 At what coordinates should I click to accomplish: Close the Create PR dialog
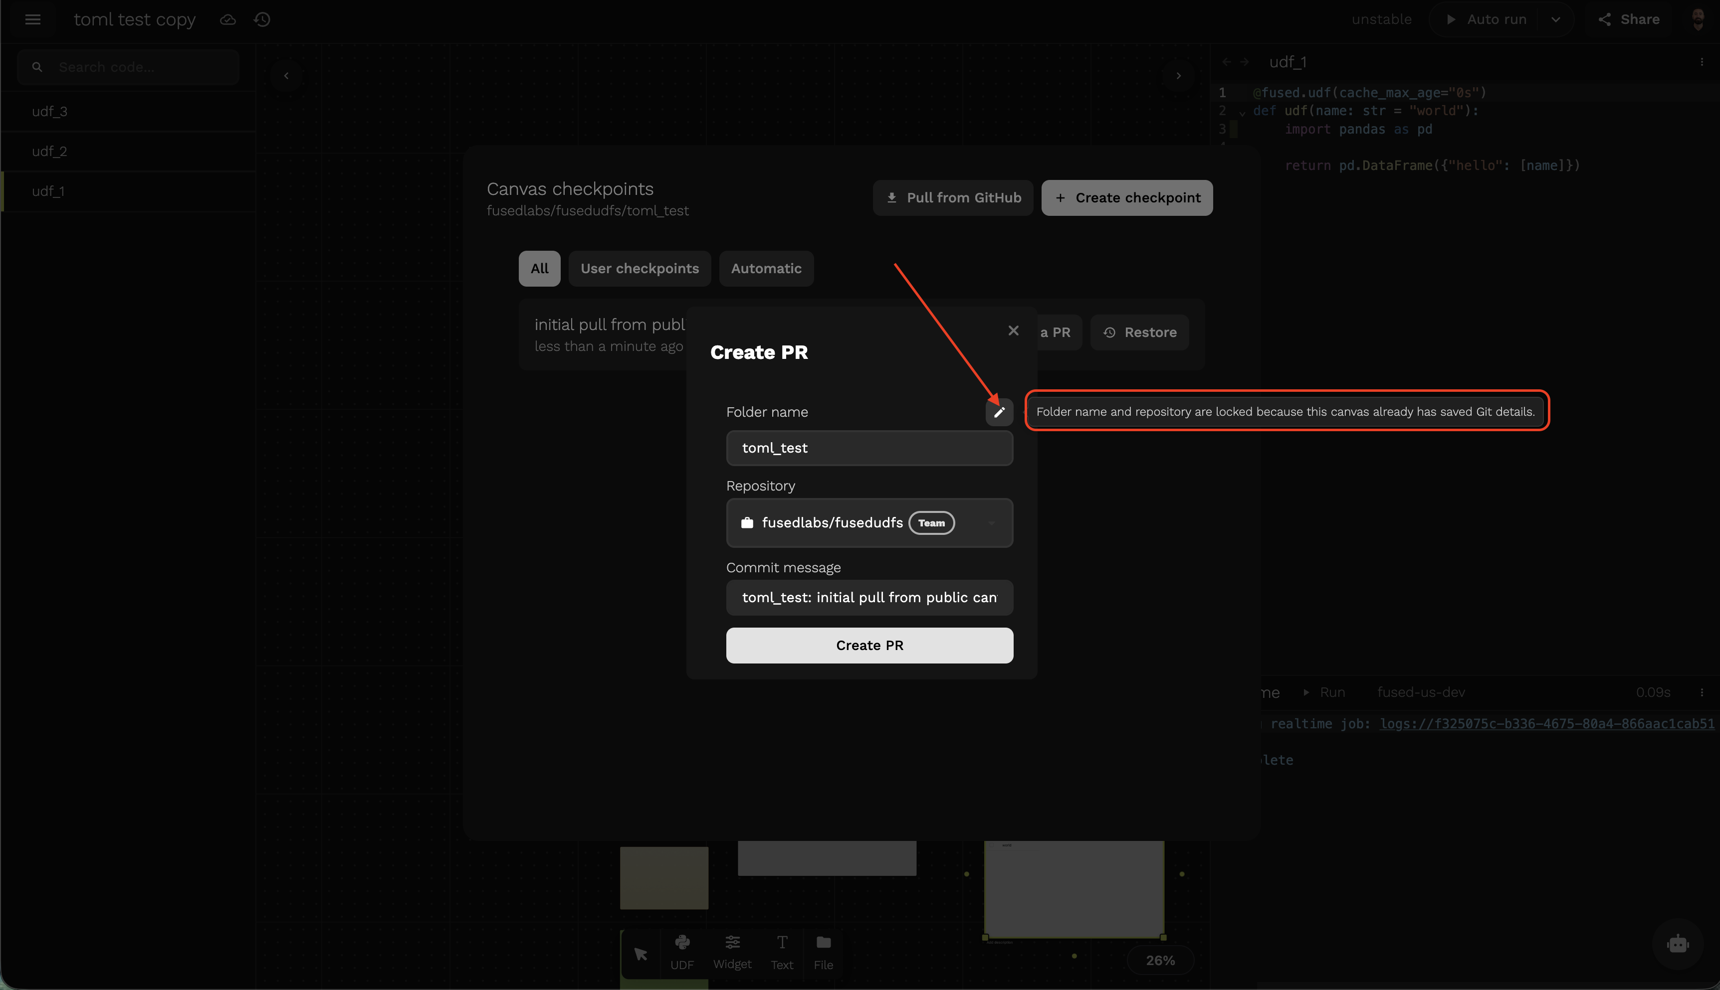1013,330
